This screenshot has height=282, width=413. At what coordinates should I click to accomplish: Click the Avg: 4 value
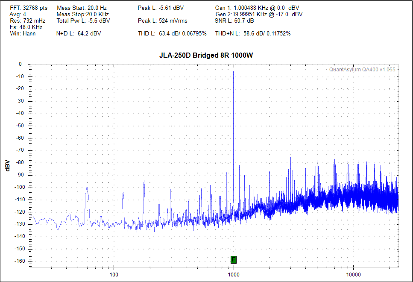(18, 14)
